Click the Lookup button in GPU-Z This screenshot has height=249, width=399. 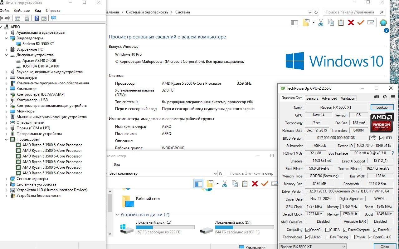[x=382, y=107]
